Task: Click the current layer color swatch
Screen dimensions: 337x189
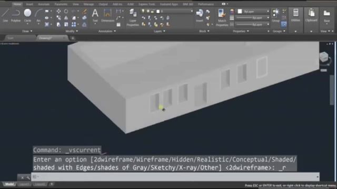Action: click(x=158, y=11)
